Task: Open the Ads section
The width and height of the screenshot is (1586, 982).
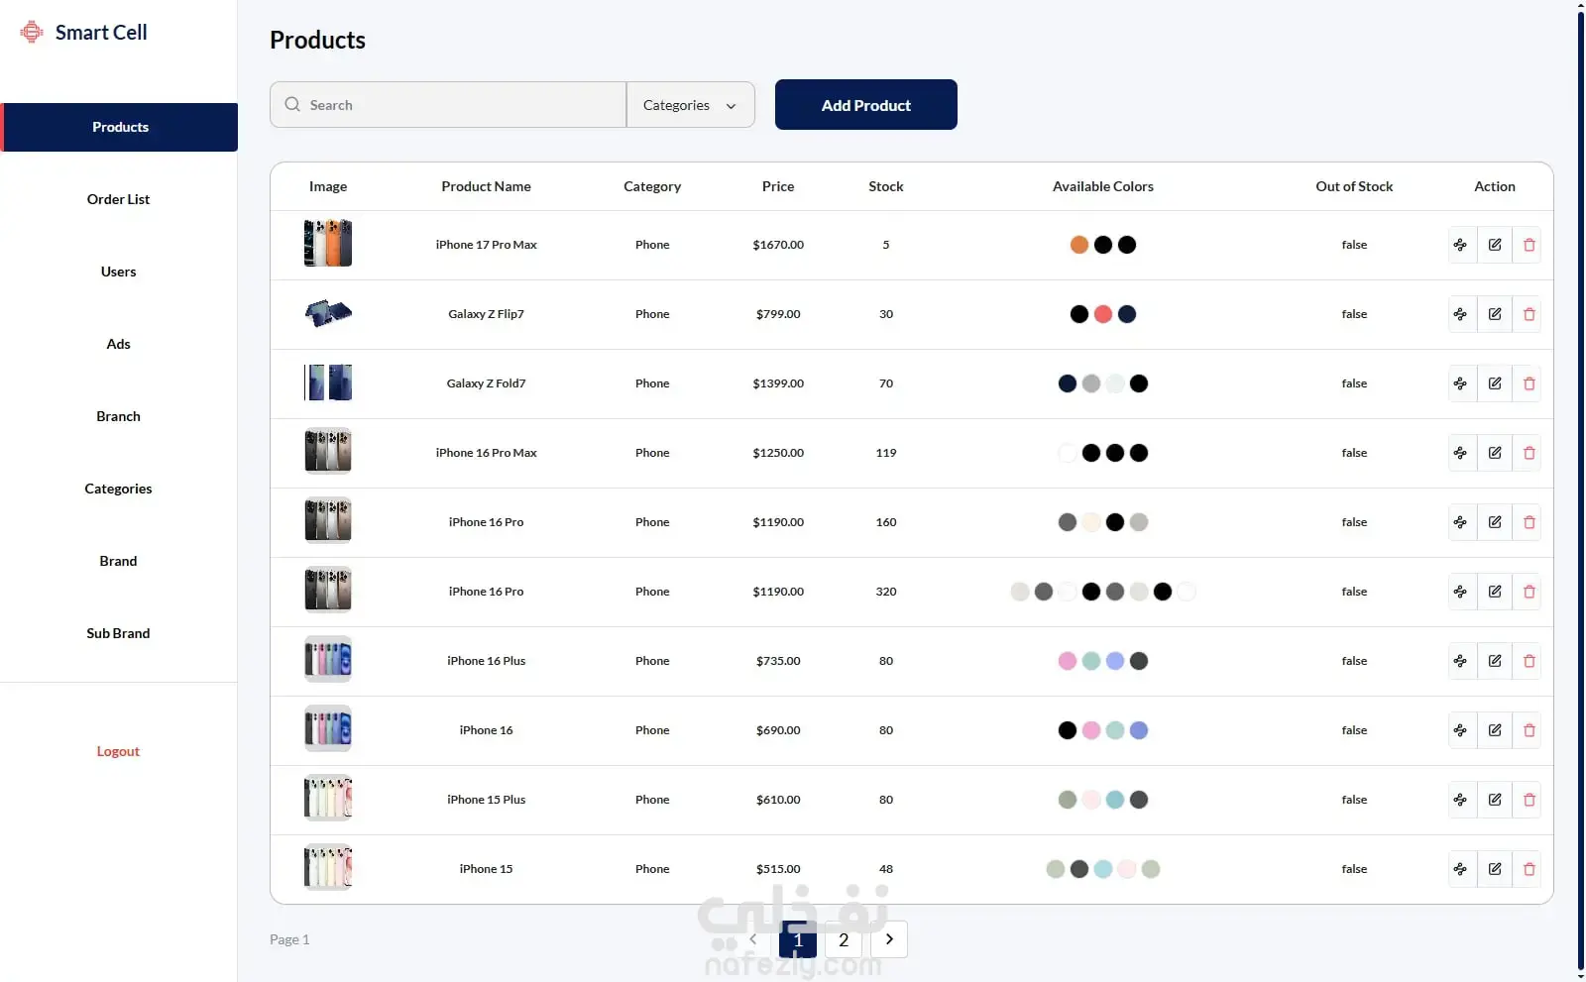Action: click(119, 344)
